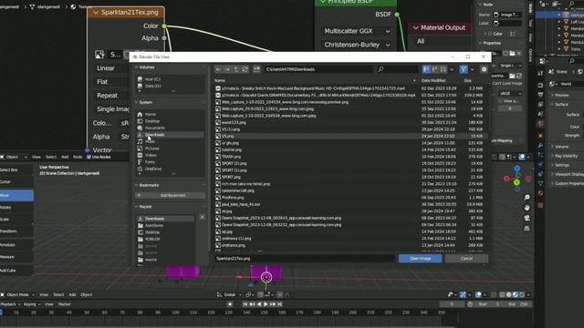Click Add Bookmark button
The height and width of the screenshot is (328, 584).
[171, 195]
